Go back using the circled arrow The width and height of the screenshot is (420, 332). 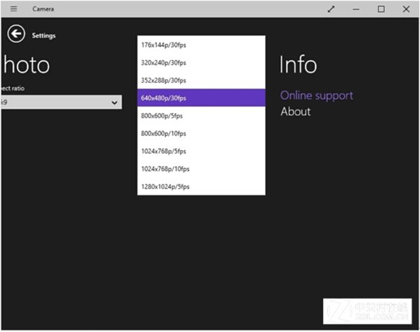tap(16, 34)
